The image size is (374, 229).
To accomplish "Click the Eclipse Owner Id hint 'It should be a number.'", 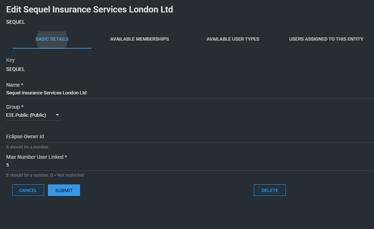I will (28, 147).
